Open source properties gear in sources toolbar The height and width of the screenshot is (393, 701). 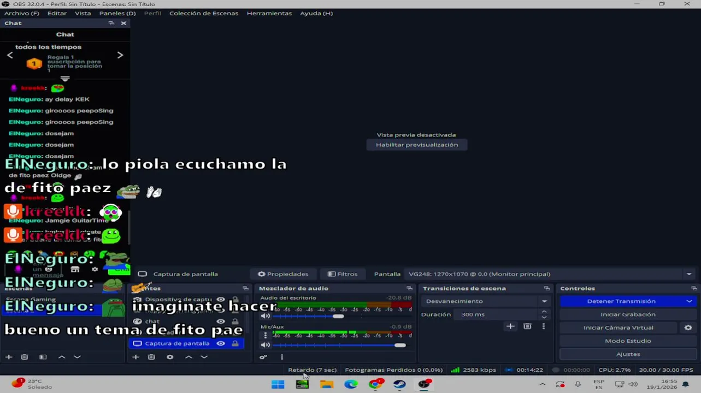tap(170, 357)
